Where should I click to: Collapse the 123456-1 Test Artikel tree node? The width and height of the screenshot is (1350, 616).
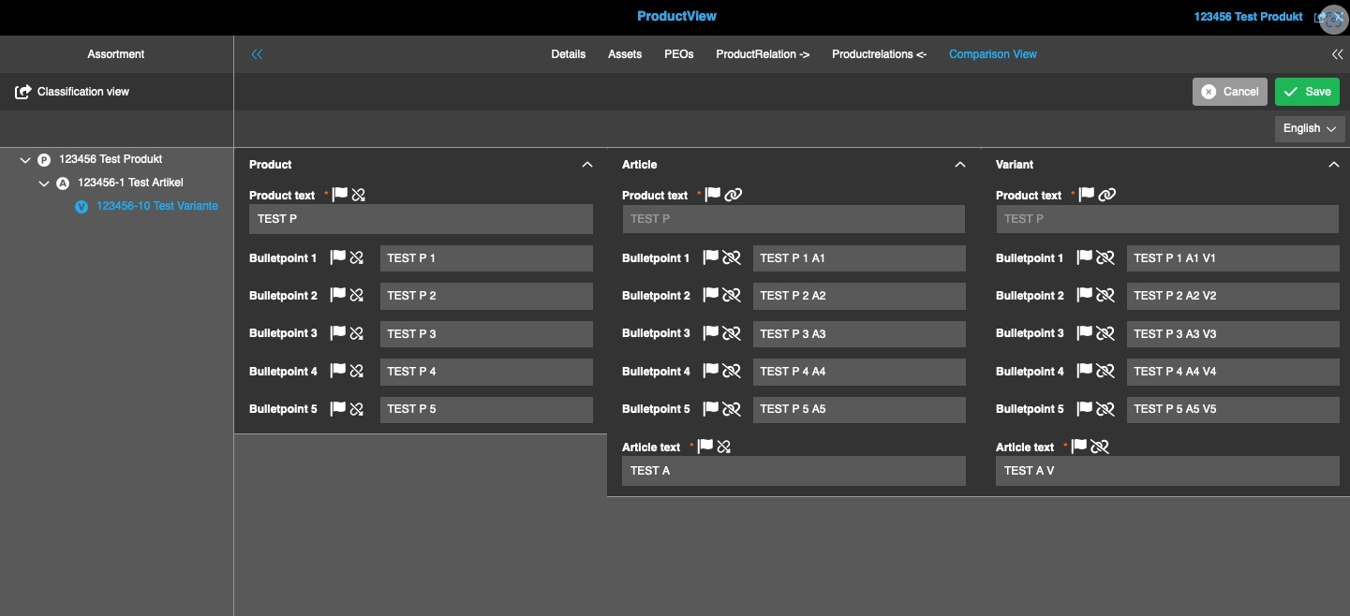click(44, 183)
